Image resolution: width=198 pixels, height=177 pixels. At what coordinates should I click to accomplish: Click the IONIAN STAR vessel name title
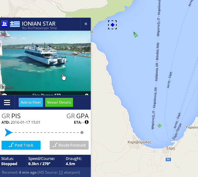point(39,23)
